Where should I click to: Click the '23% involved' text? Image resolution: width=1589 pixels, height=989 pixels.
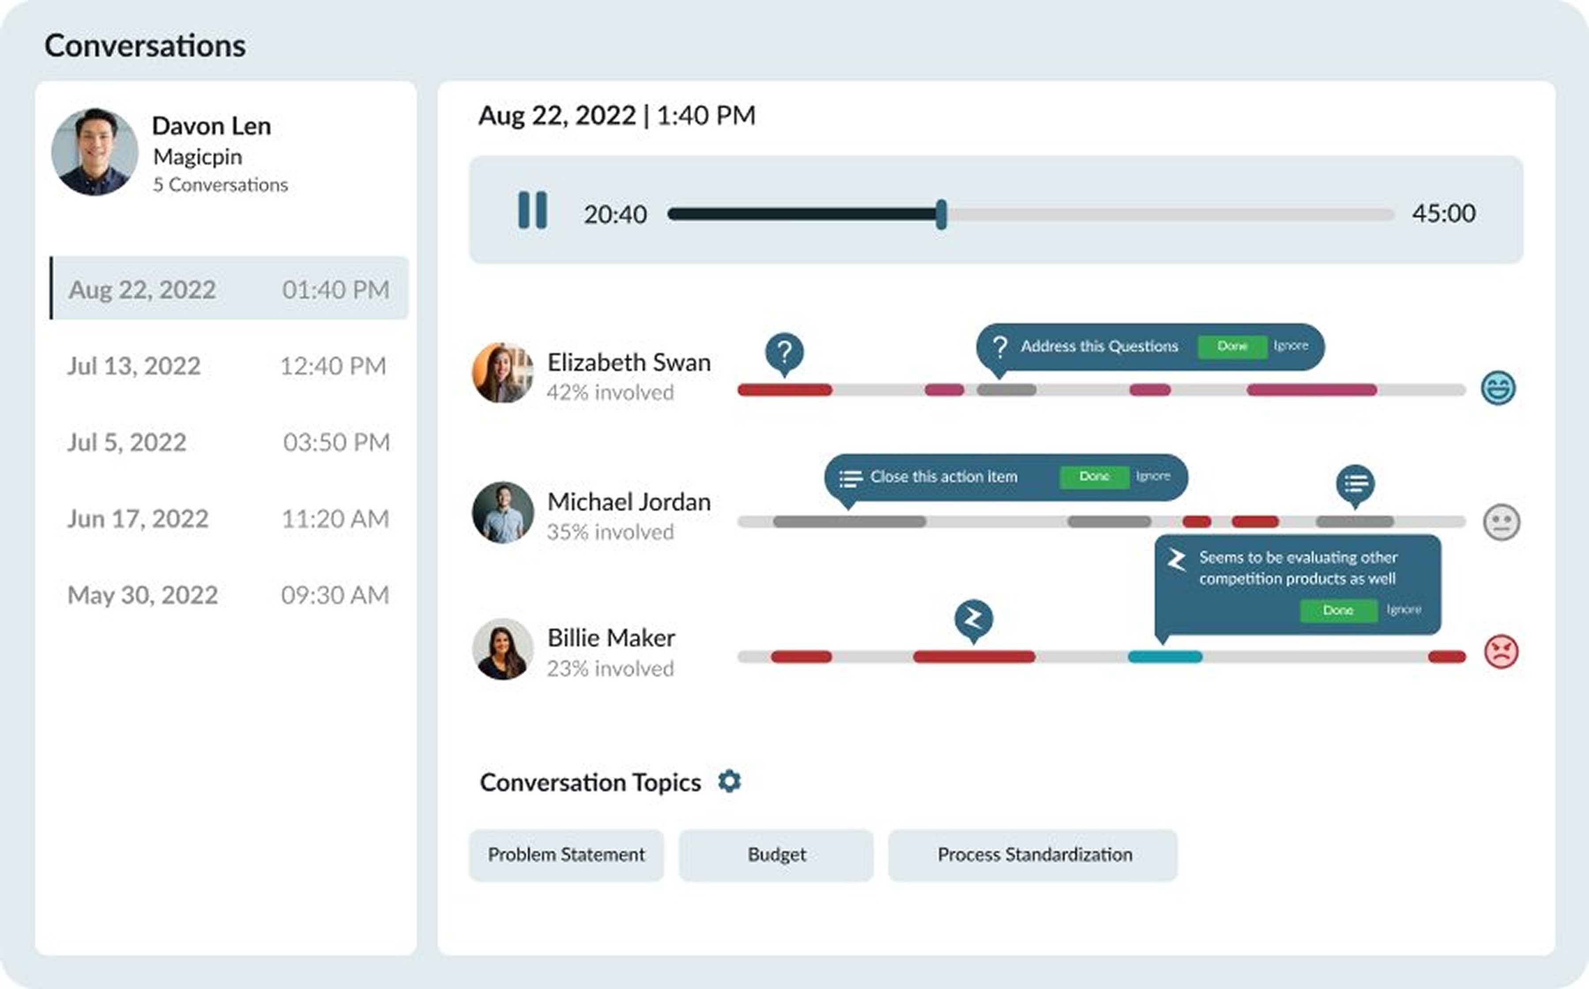click(610, 668)
